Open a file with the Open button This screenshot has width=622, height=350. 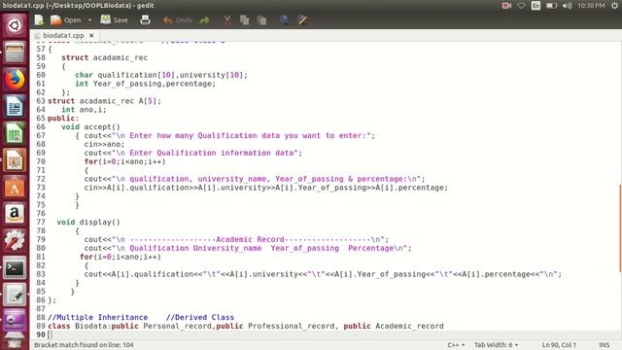66,19
